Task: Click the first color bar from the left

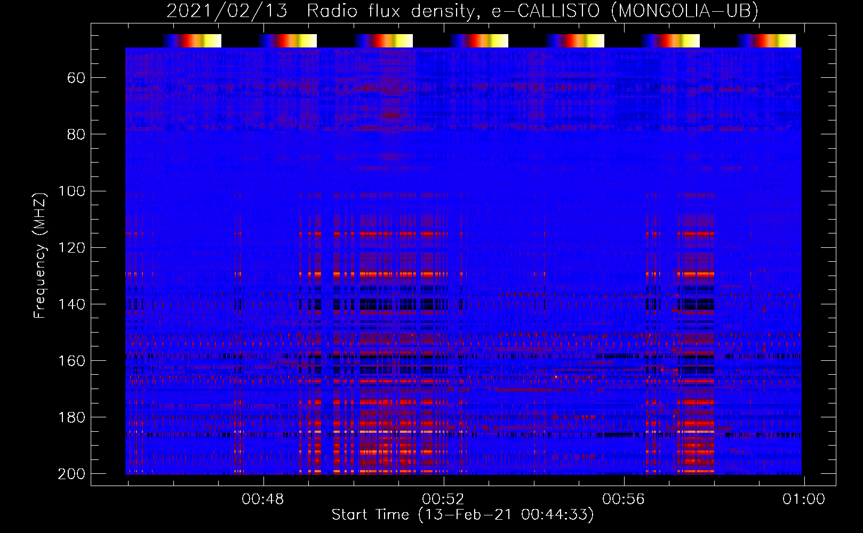Action: click(x=192, y=41)
